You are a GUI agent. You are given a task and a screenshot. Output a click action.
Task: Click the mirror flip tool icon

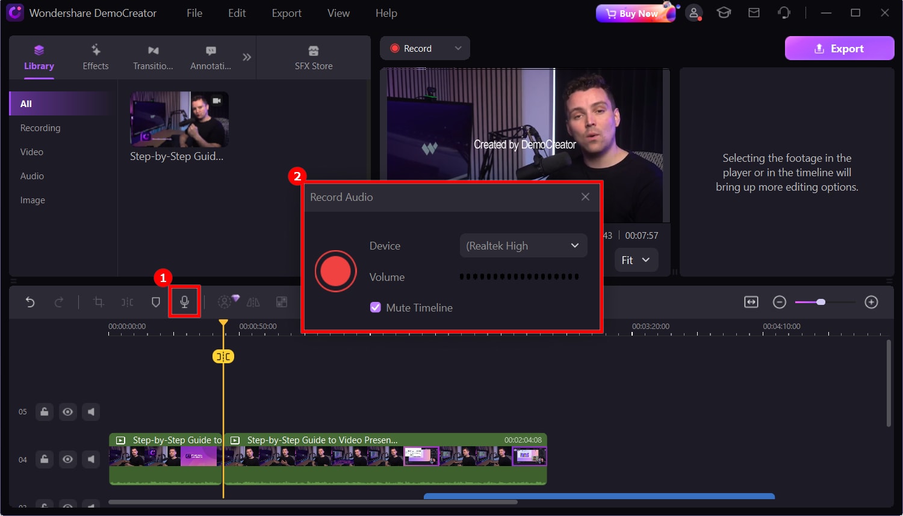point(253,302)
